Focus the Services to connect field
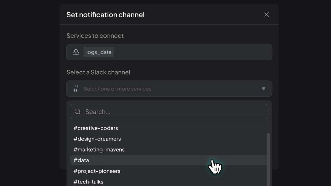The image size is (331, 186). (169, 52)
